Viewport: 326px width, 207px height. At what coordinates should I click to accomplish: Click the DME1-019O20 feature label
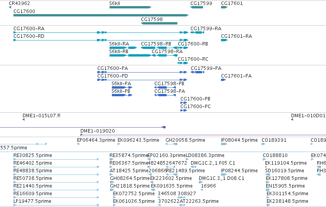(x=98, y=131)
